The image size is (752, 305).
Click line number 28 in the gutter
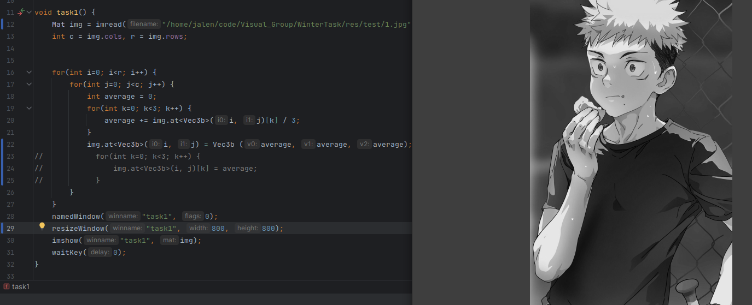10,216
